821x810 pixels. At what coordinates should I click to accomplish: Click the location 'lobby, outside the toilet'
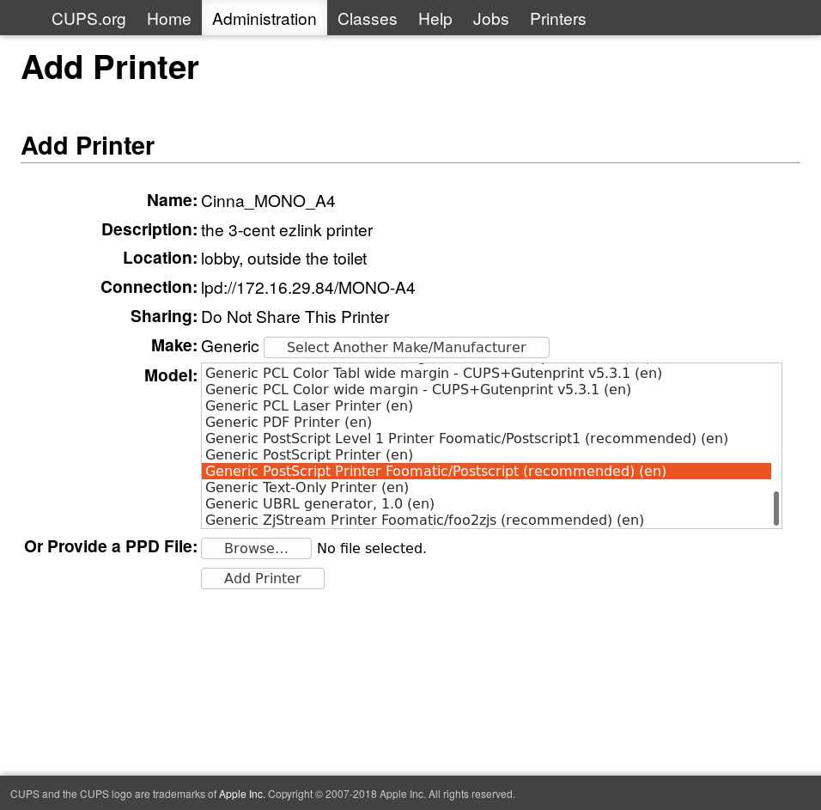[283, 259]
